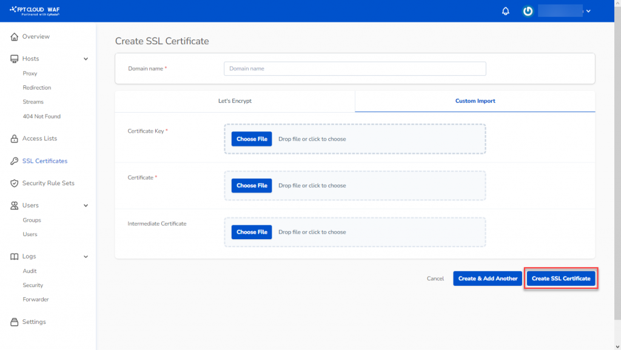Click the Settings icon in sidebar
The height and width of the screenshot is (350, 621).
pos(15,322)
